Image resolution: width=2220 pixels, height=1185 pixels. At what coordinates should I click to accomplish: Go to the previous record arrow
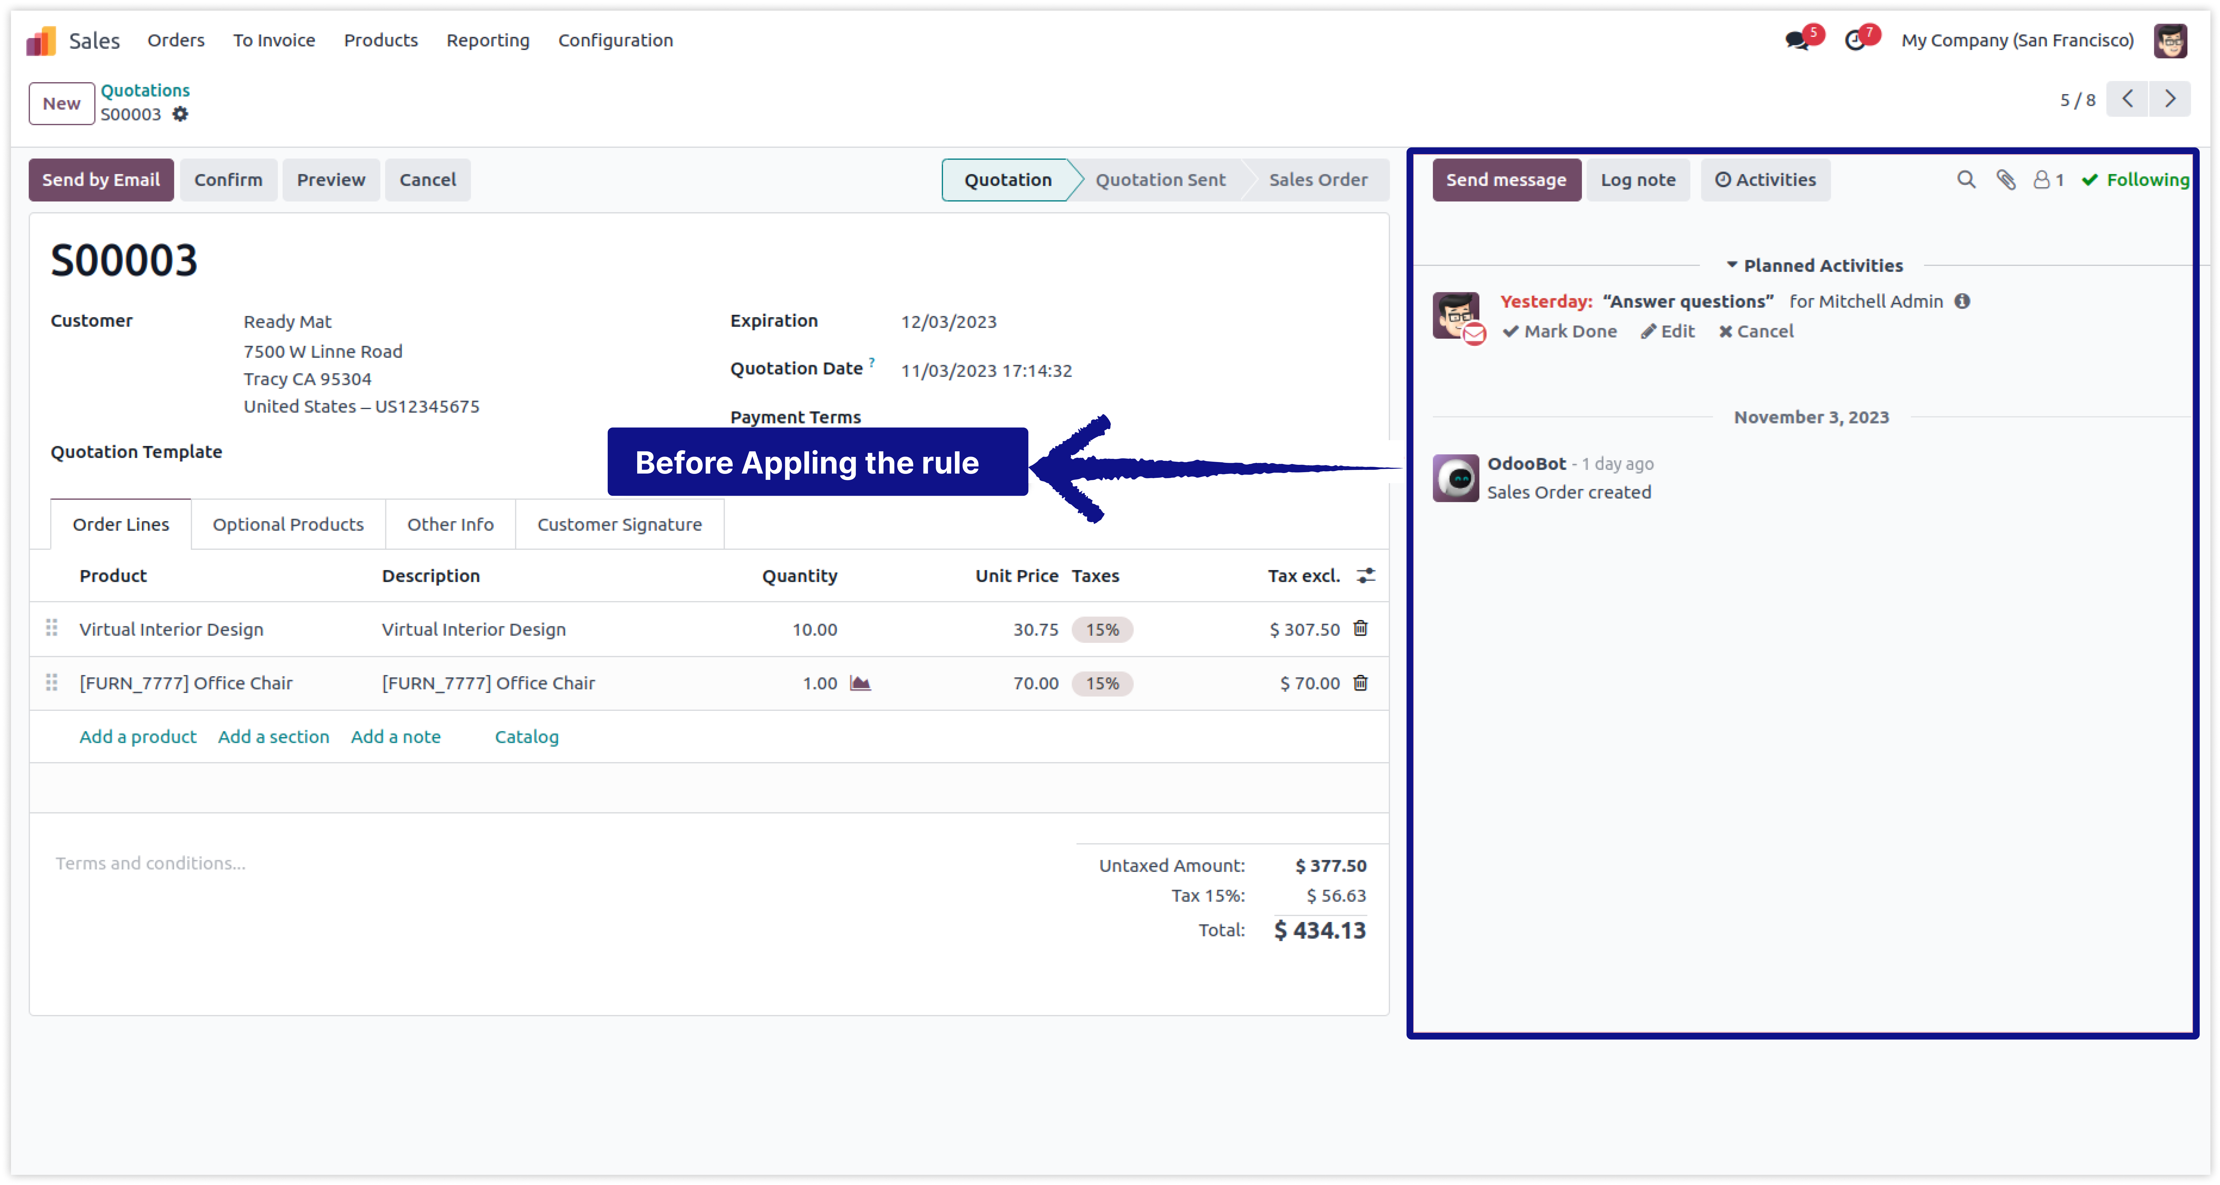(x=2127, y=99)
